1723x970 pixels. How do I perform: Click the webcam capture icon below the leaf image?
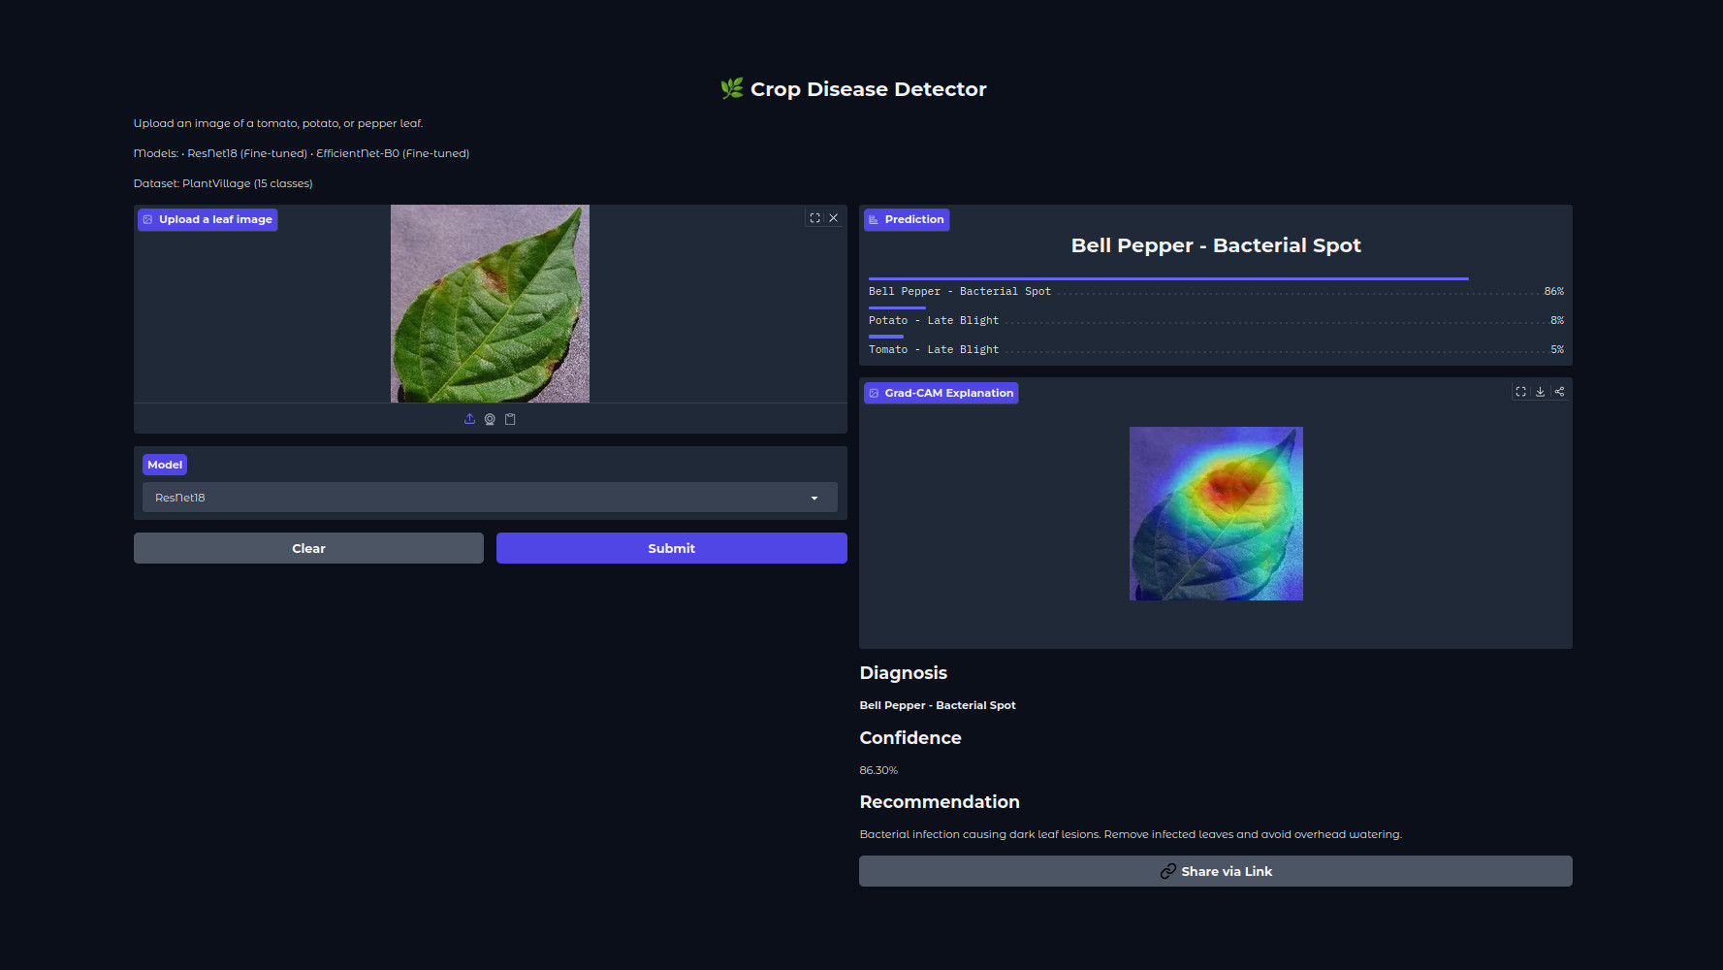490,419
